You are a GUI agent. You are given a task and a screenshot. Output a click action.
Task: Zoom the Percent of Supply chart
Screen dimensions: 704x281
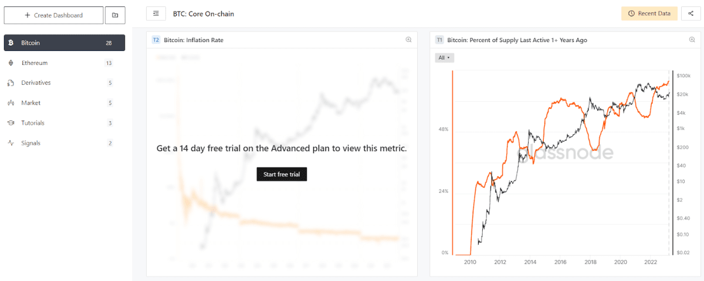point(692,40)
